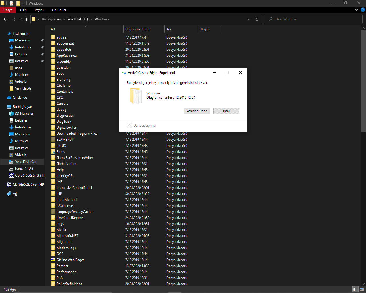
Task: Click Bu bilgisayar breadcrumb in address bar
Action: (x=51, y=19)
